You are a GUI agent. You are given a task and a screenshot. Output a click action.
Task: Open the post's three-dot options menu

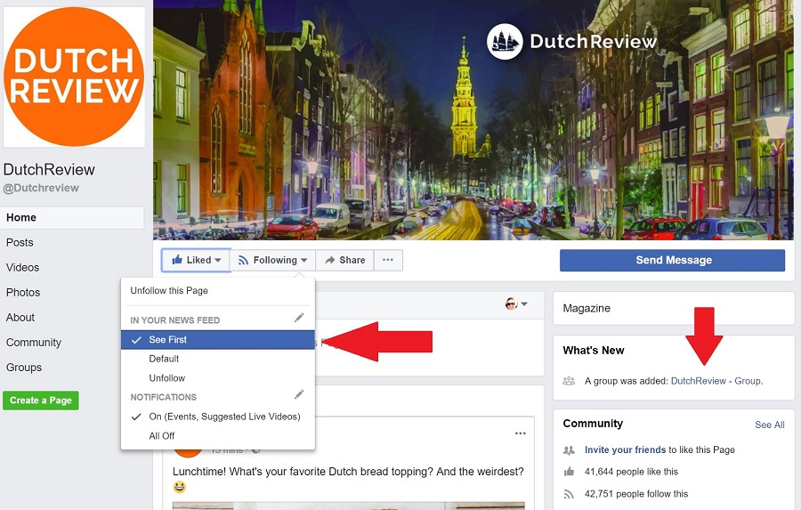(520, 433)
